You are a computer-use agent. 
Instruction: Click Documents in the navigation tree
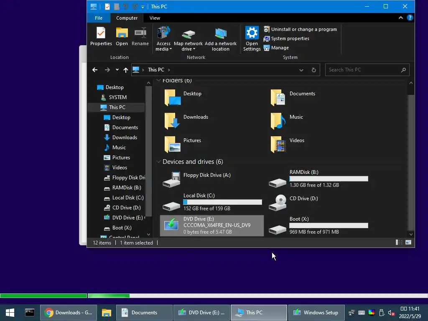pos(125,127)
